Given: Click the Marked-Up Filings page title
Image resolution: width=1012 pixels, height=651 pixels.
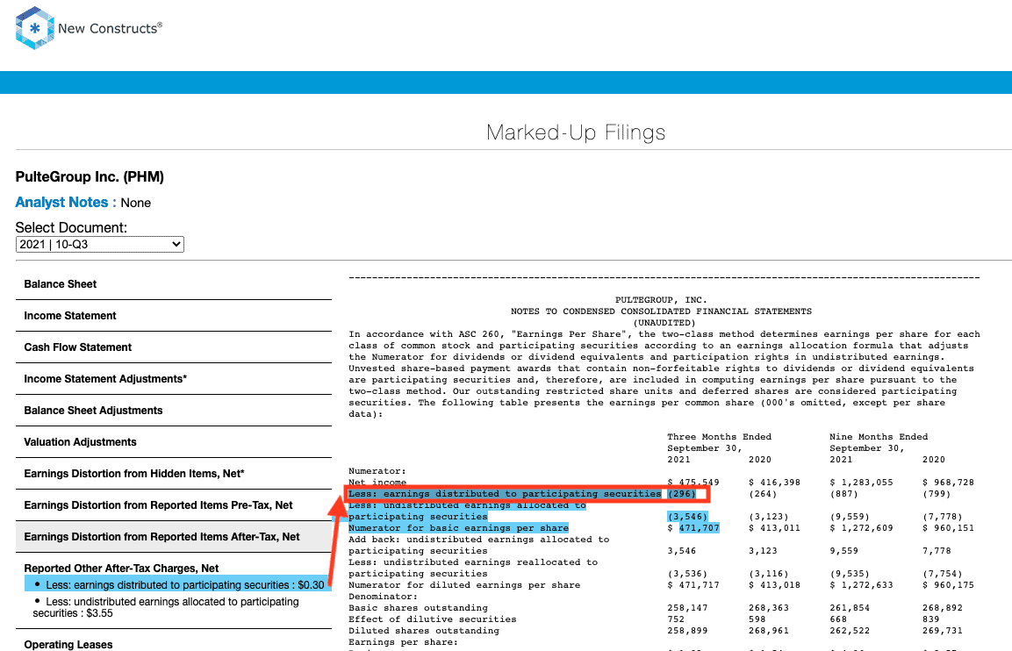Looking at the screenshot, I should pyautogui.click(x=576, y=132).
